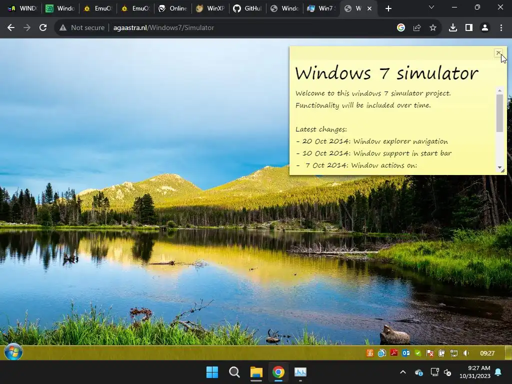Open File Explorer from taskbar
512x384 pixels.
click(256, 372)
